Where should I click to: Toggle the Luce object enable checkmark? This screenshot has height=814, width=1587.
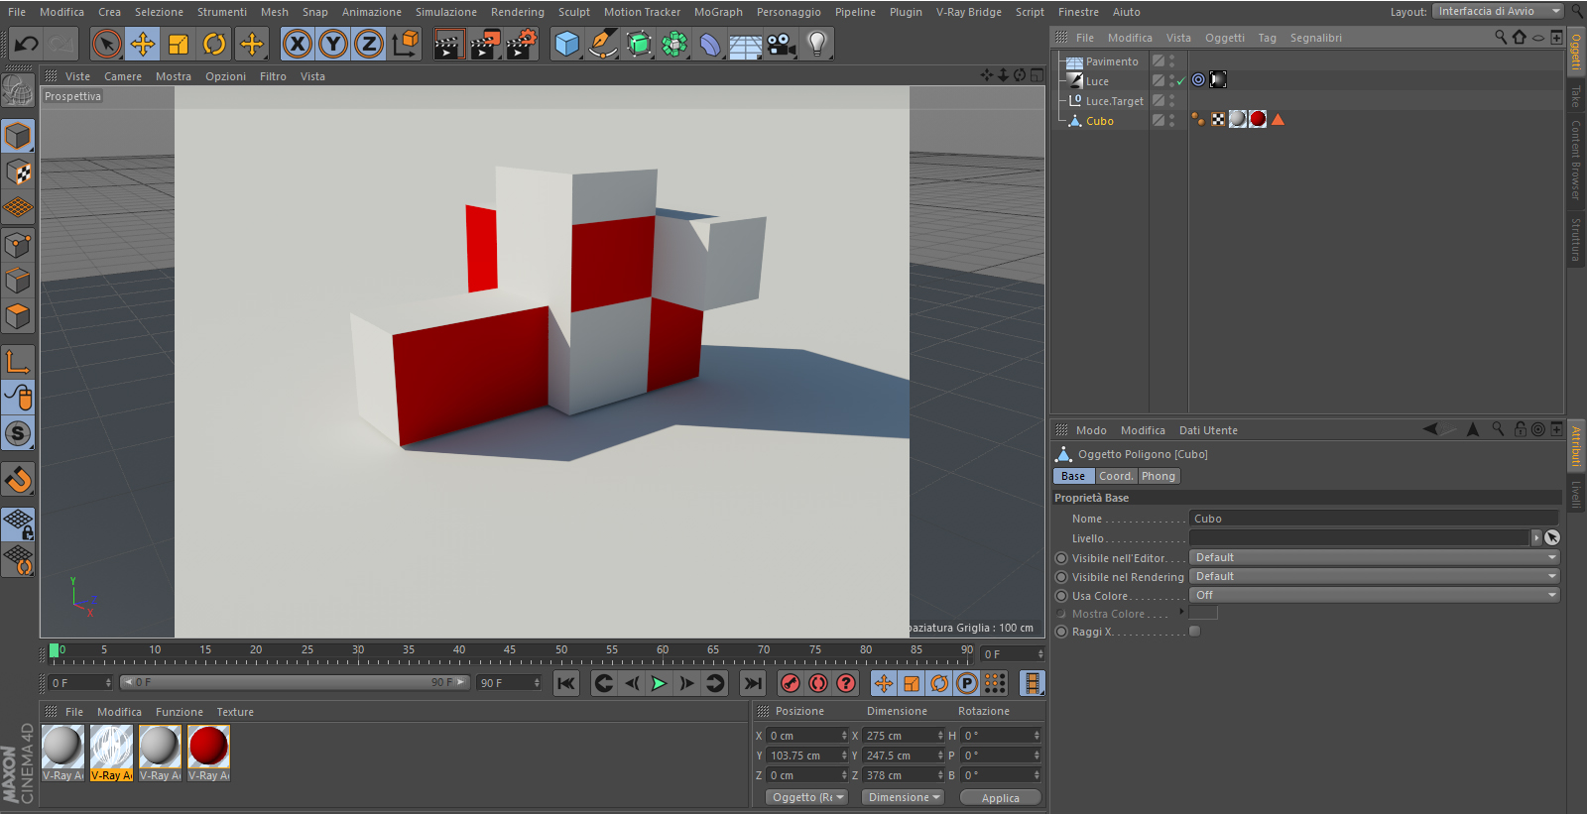coord(1181,81)
